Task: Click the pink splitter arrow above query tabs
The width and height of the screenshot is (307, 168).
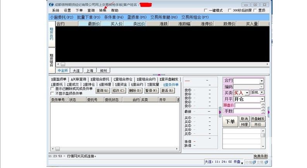Action: [x=158, y=74]
